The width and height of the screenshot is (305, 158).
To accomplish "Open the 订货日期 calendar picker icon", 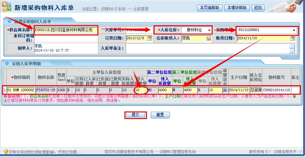I will pyautogui.click(x=150, y=38).
